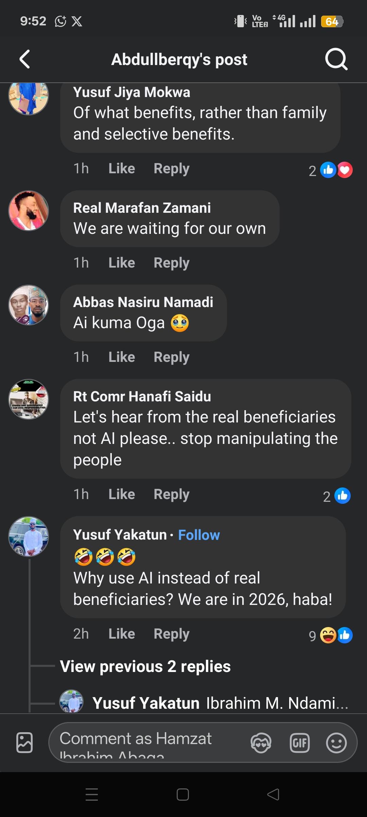Open Abbas Nasiru Namadi's profile picture
This screenshot has height=817, width=367.
(29, 305)
